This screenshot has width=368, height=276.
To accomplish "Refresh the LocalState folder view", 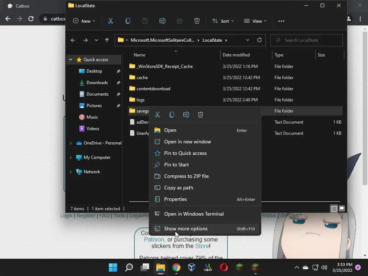I will (259, 40).
